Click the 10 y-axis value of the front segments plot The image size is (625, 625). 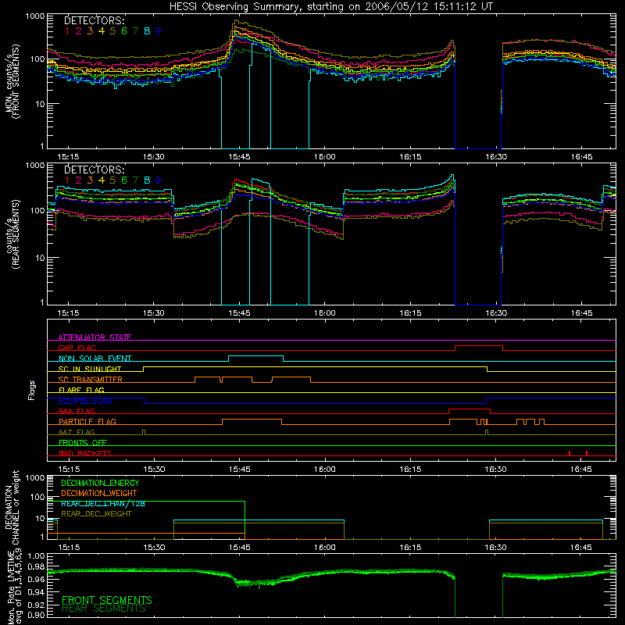[x=40, y=104]
